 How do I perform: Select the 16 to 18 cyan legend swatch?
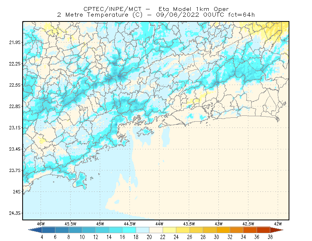(x=129, y=230)
